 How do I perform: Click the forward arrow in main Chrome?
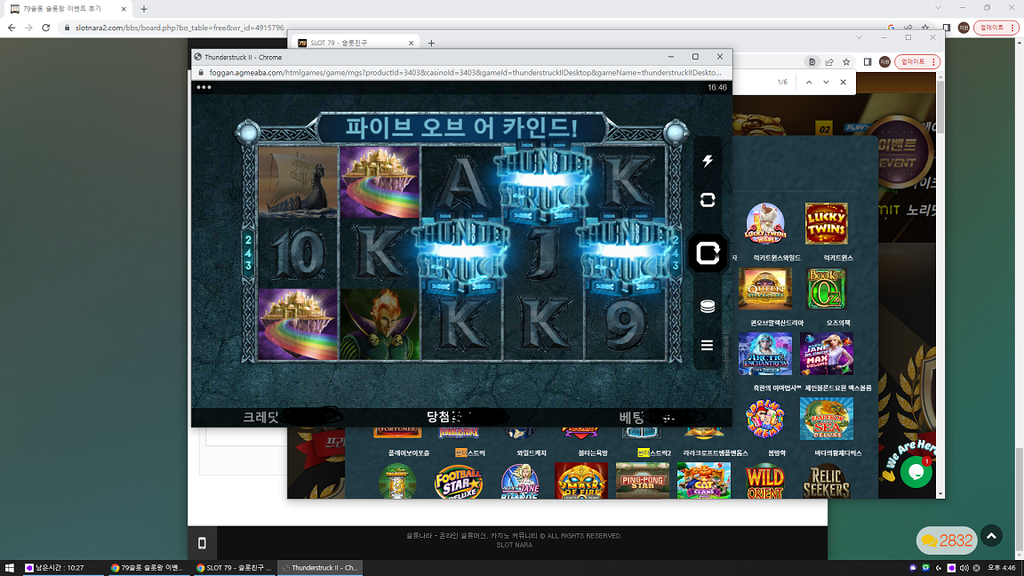coord(28,28)
